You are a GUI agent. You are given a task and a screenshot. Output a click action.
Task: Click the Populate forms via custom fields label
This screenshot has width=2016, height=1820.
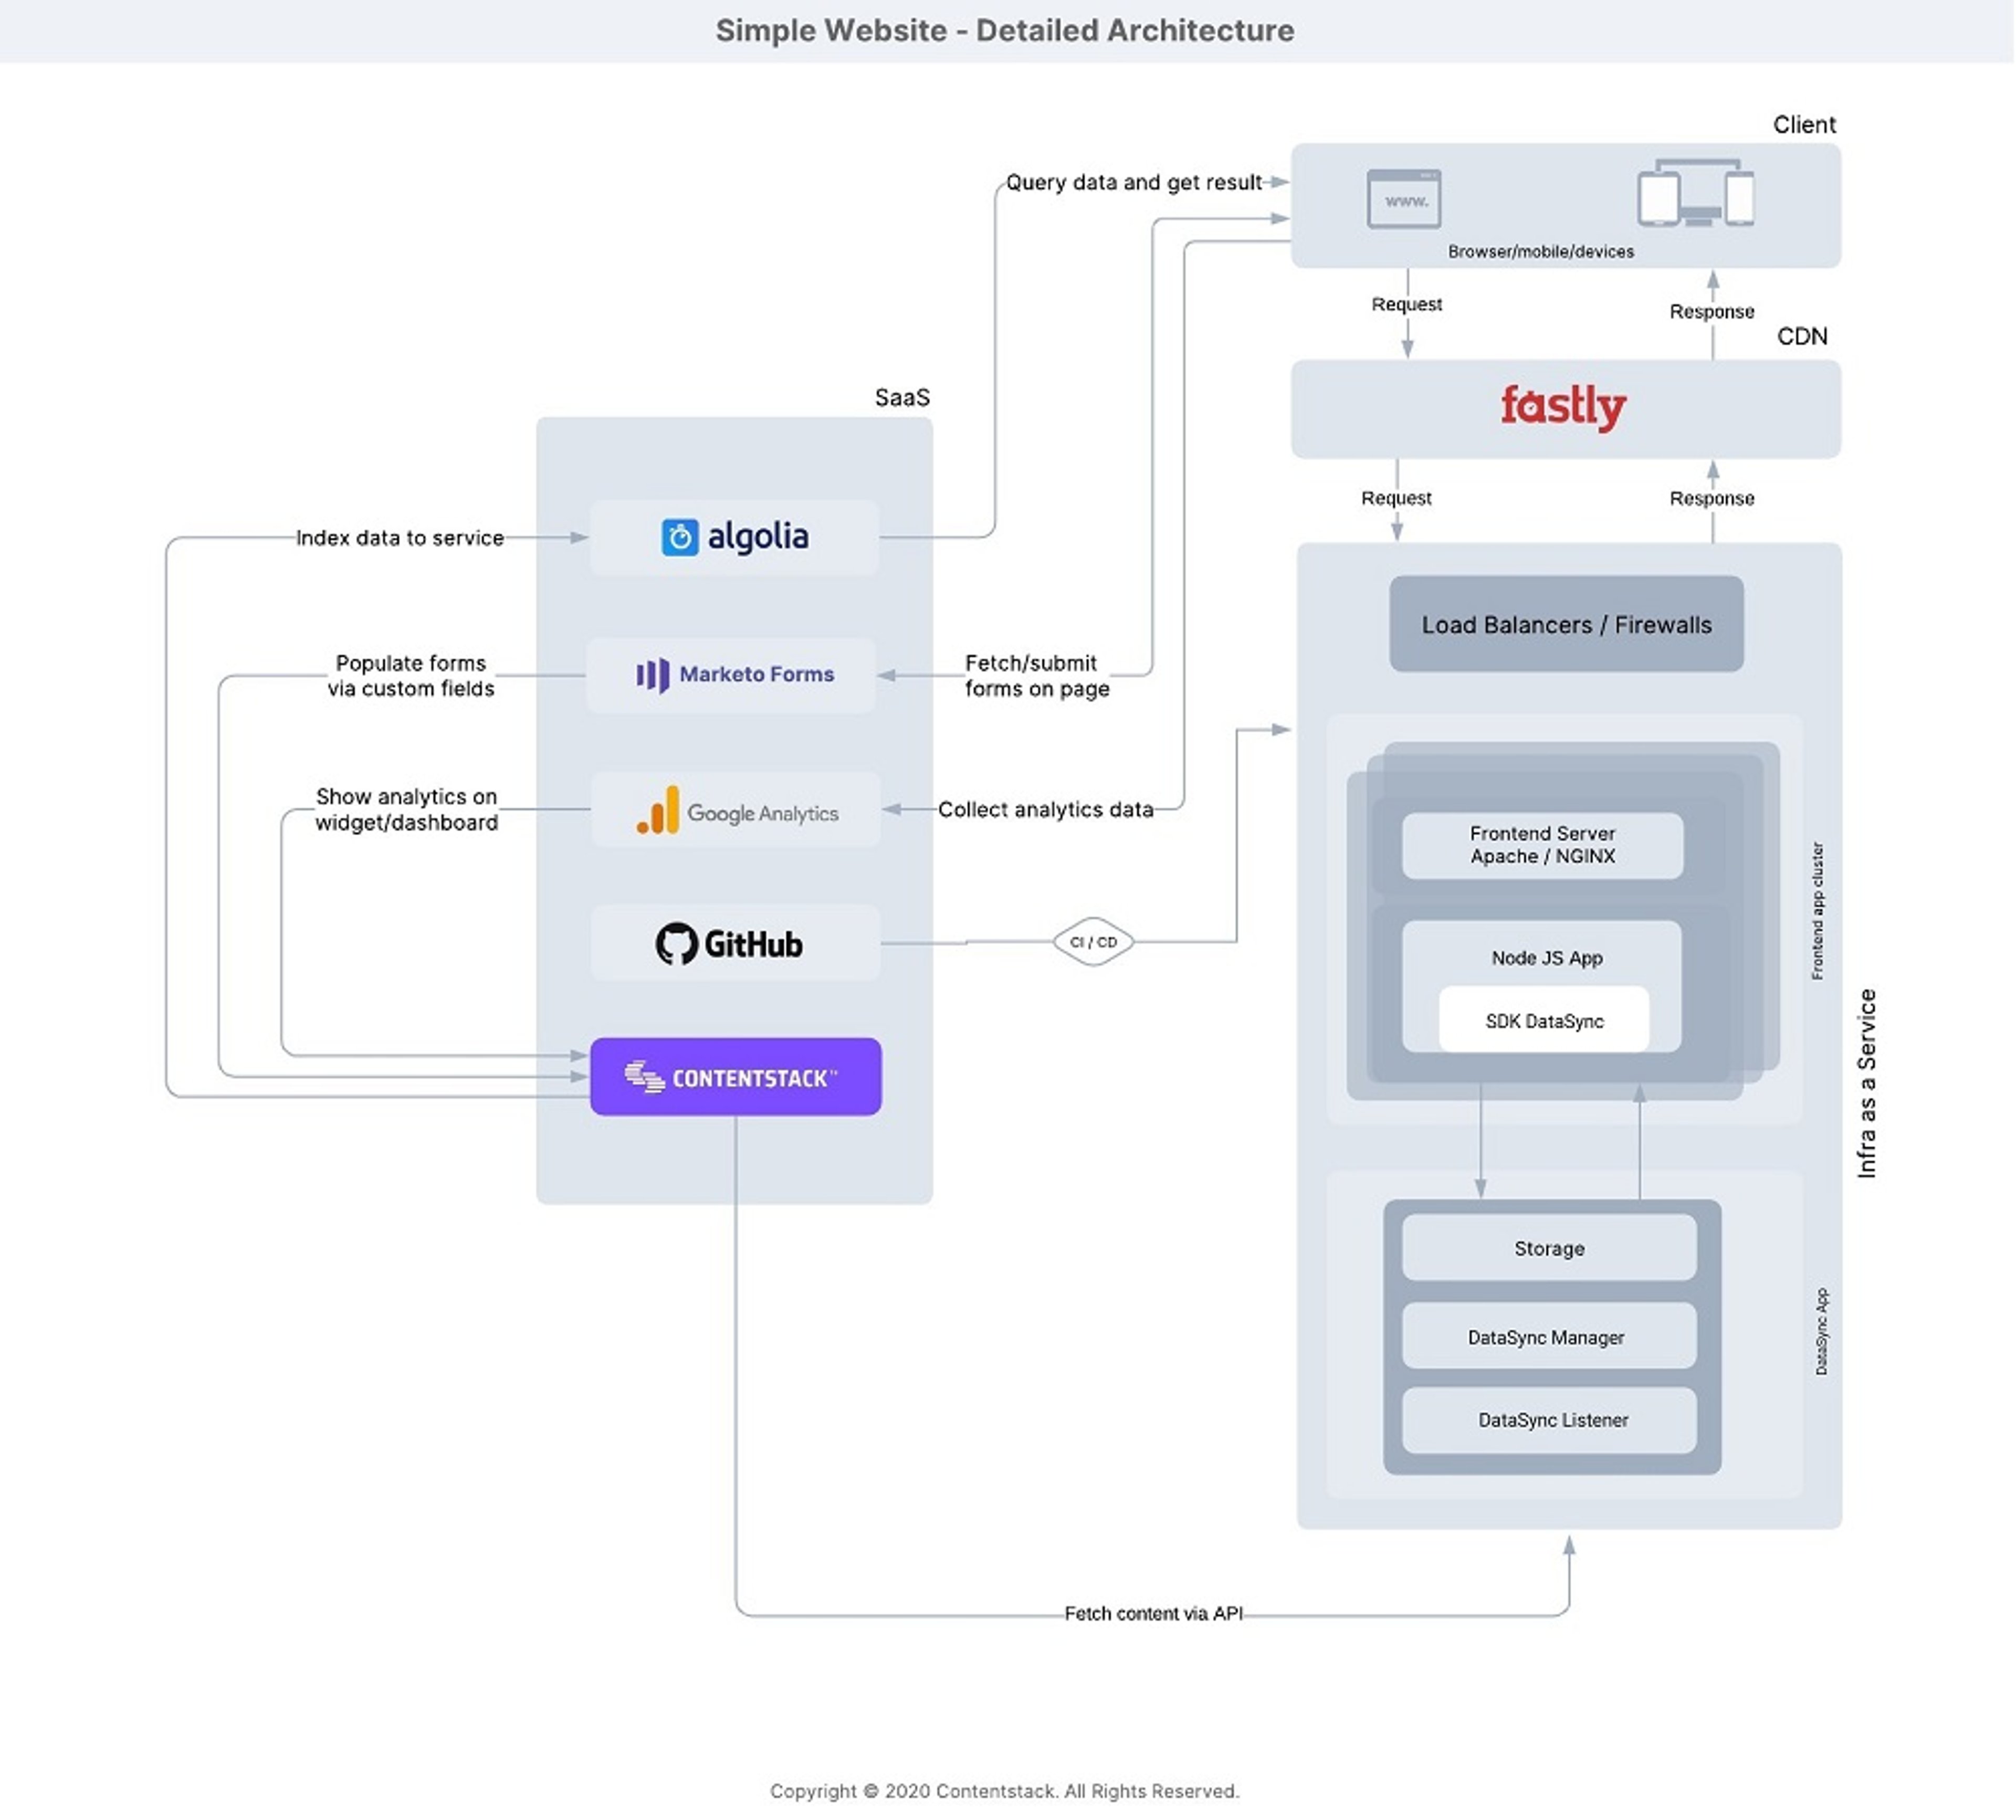[411, 676]
